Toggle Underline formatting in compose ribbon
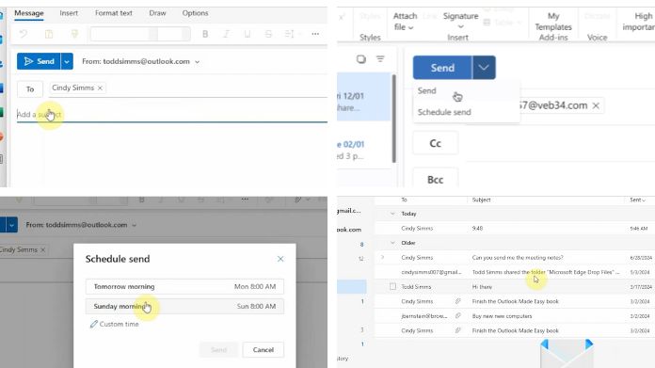 [x=248, y=34]
